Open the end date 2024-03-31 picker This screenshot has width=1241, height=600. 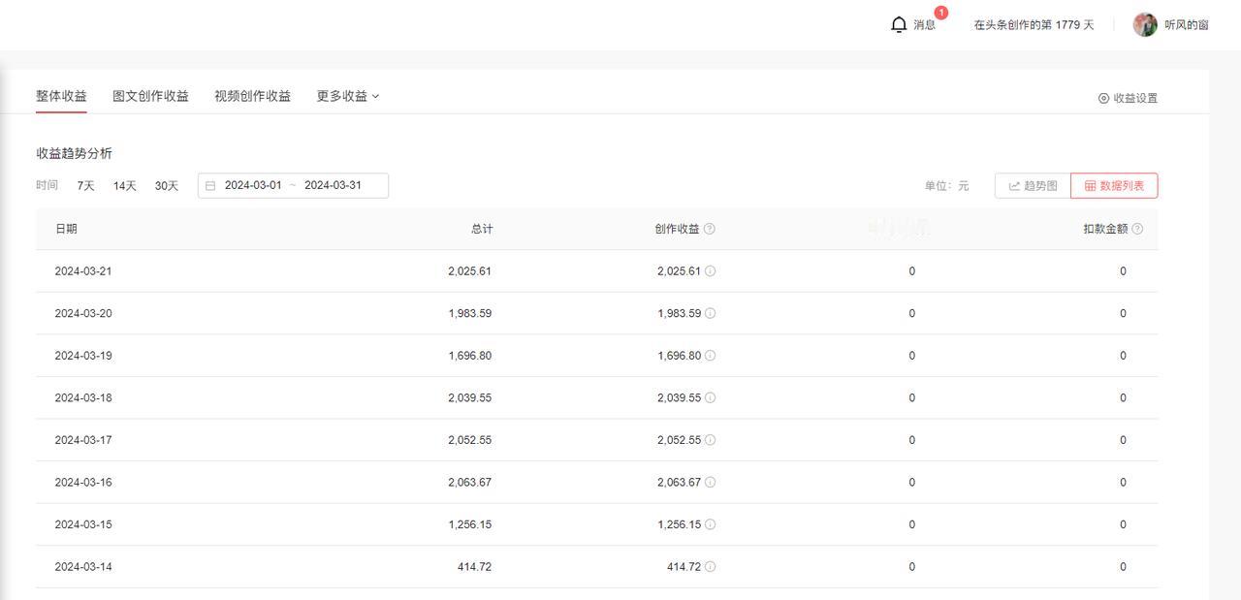pyautogui.click(x=334, y=184)
